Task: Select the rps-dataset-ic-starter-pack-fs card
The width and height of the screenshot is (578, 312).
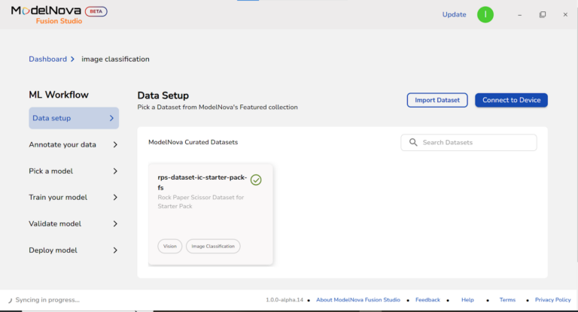Action: pyautogui.click(x=211, y=214)
